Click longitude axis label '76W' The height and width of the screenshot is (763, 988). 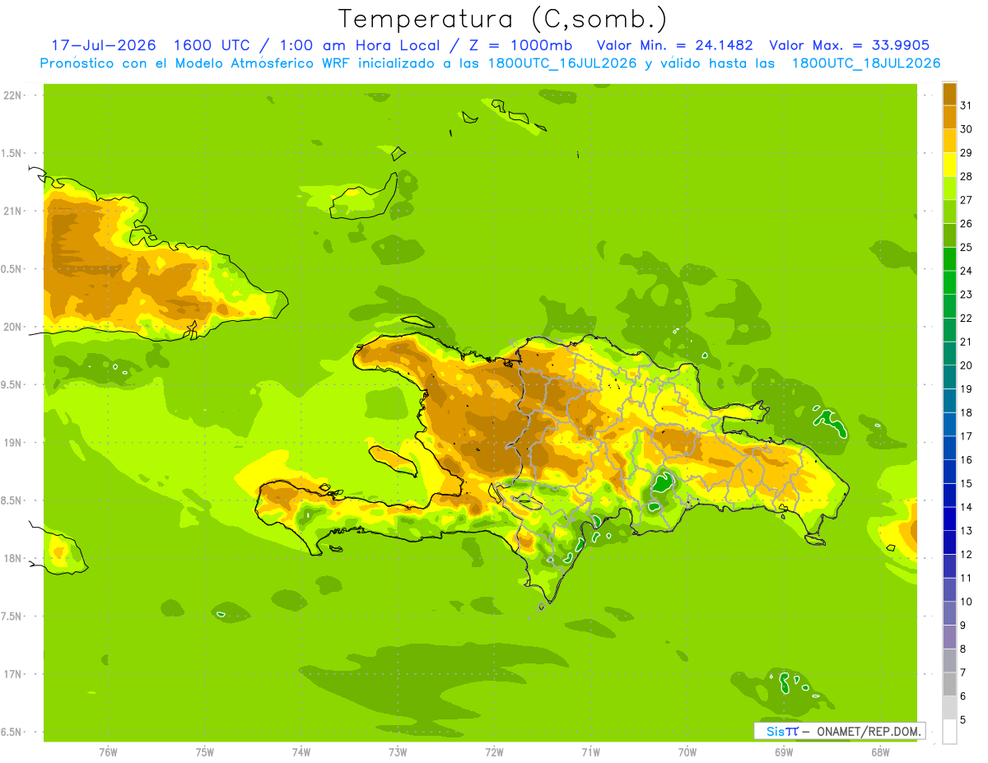108,751
